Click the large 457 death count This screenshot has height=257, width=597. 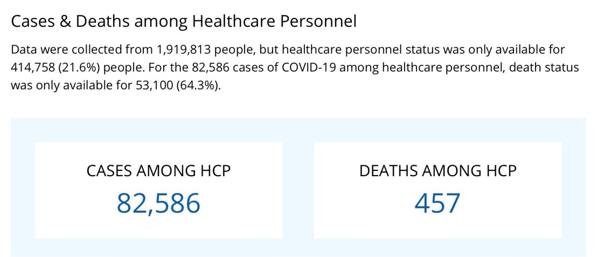pos(438,203)
